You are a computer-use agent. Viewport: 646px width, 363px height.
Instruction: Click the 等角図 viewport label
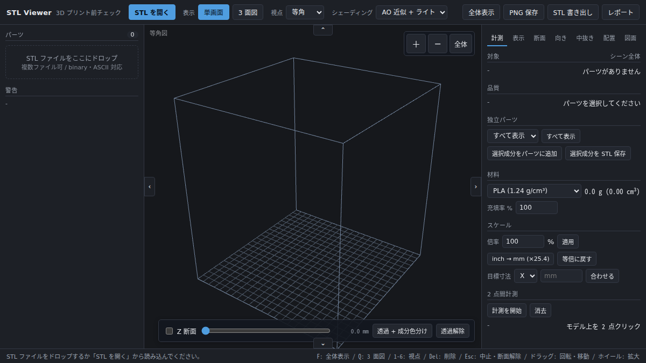(158, 33)
